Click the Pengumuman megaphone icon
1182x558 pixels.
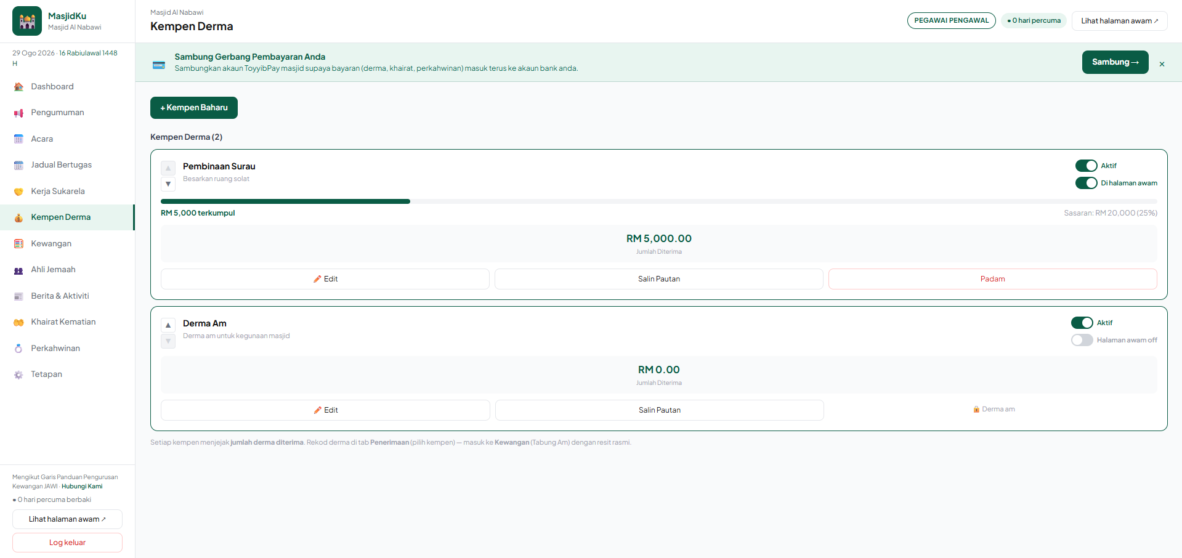point(18,113)
